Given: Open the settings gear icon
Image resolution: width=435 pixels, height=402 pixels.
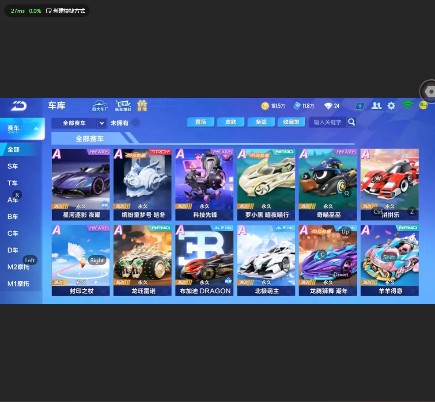Looking at the screenshot, I should [391, 106].
